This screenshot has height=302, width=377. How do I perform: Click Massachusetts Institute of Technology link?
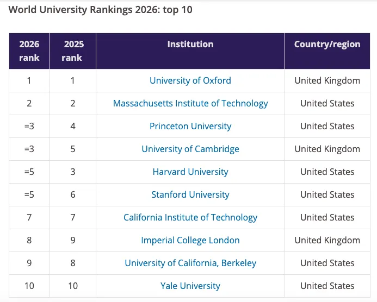click(x=190, y=103)
